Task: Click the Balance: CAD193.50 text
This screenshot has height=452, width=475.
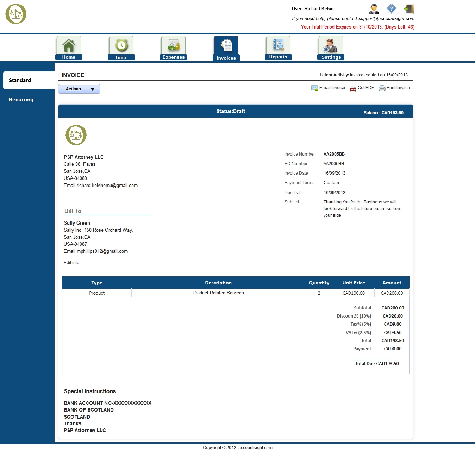Action: pyautogui.click(x=384, y=113)
